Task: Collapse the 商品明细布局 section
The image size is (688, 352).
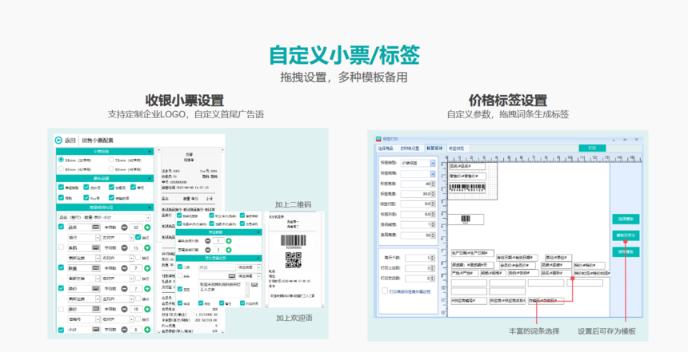Action: coord(150,207)
